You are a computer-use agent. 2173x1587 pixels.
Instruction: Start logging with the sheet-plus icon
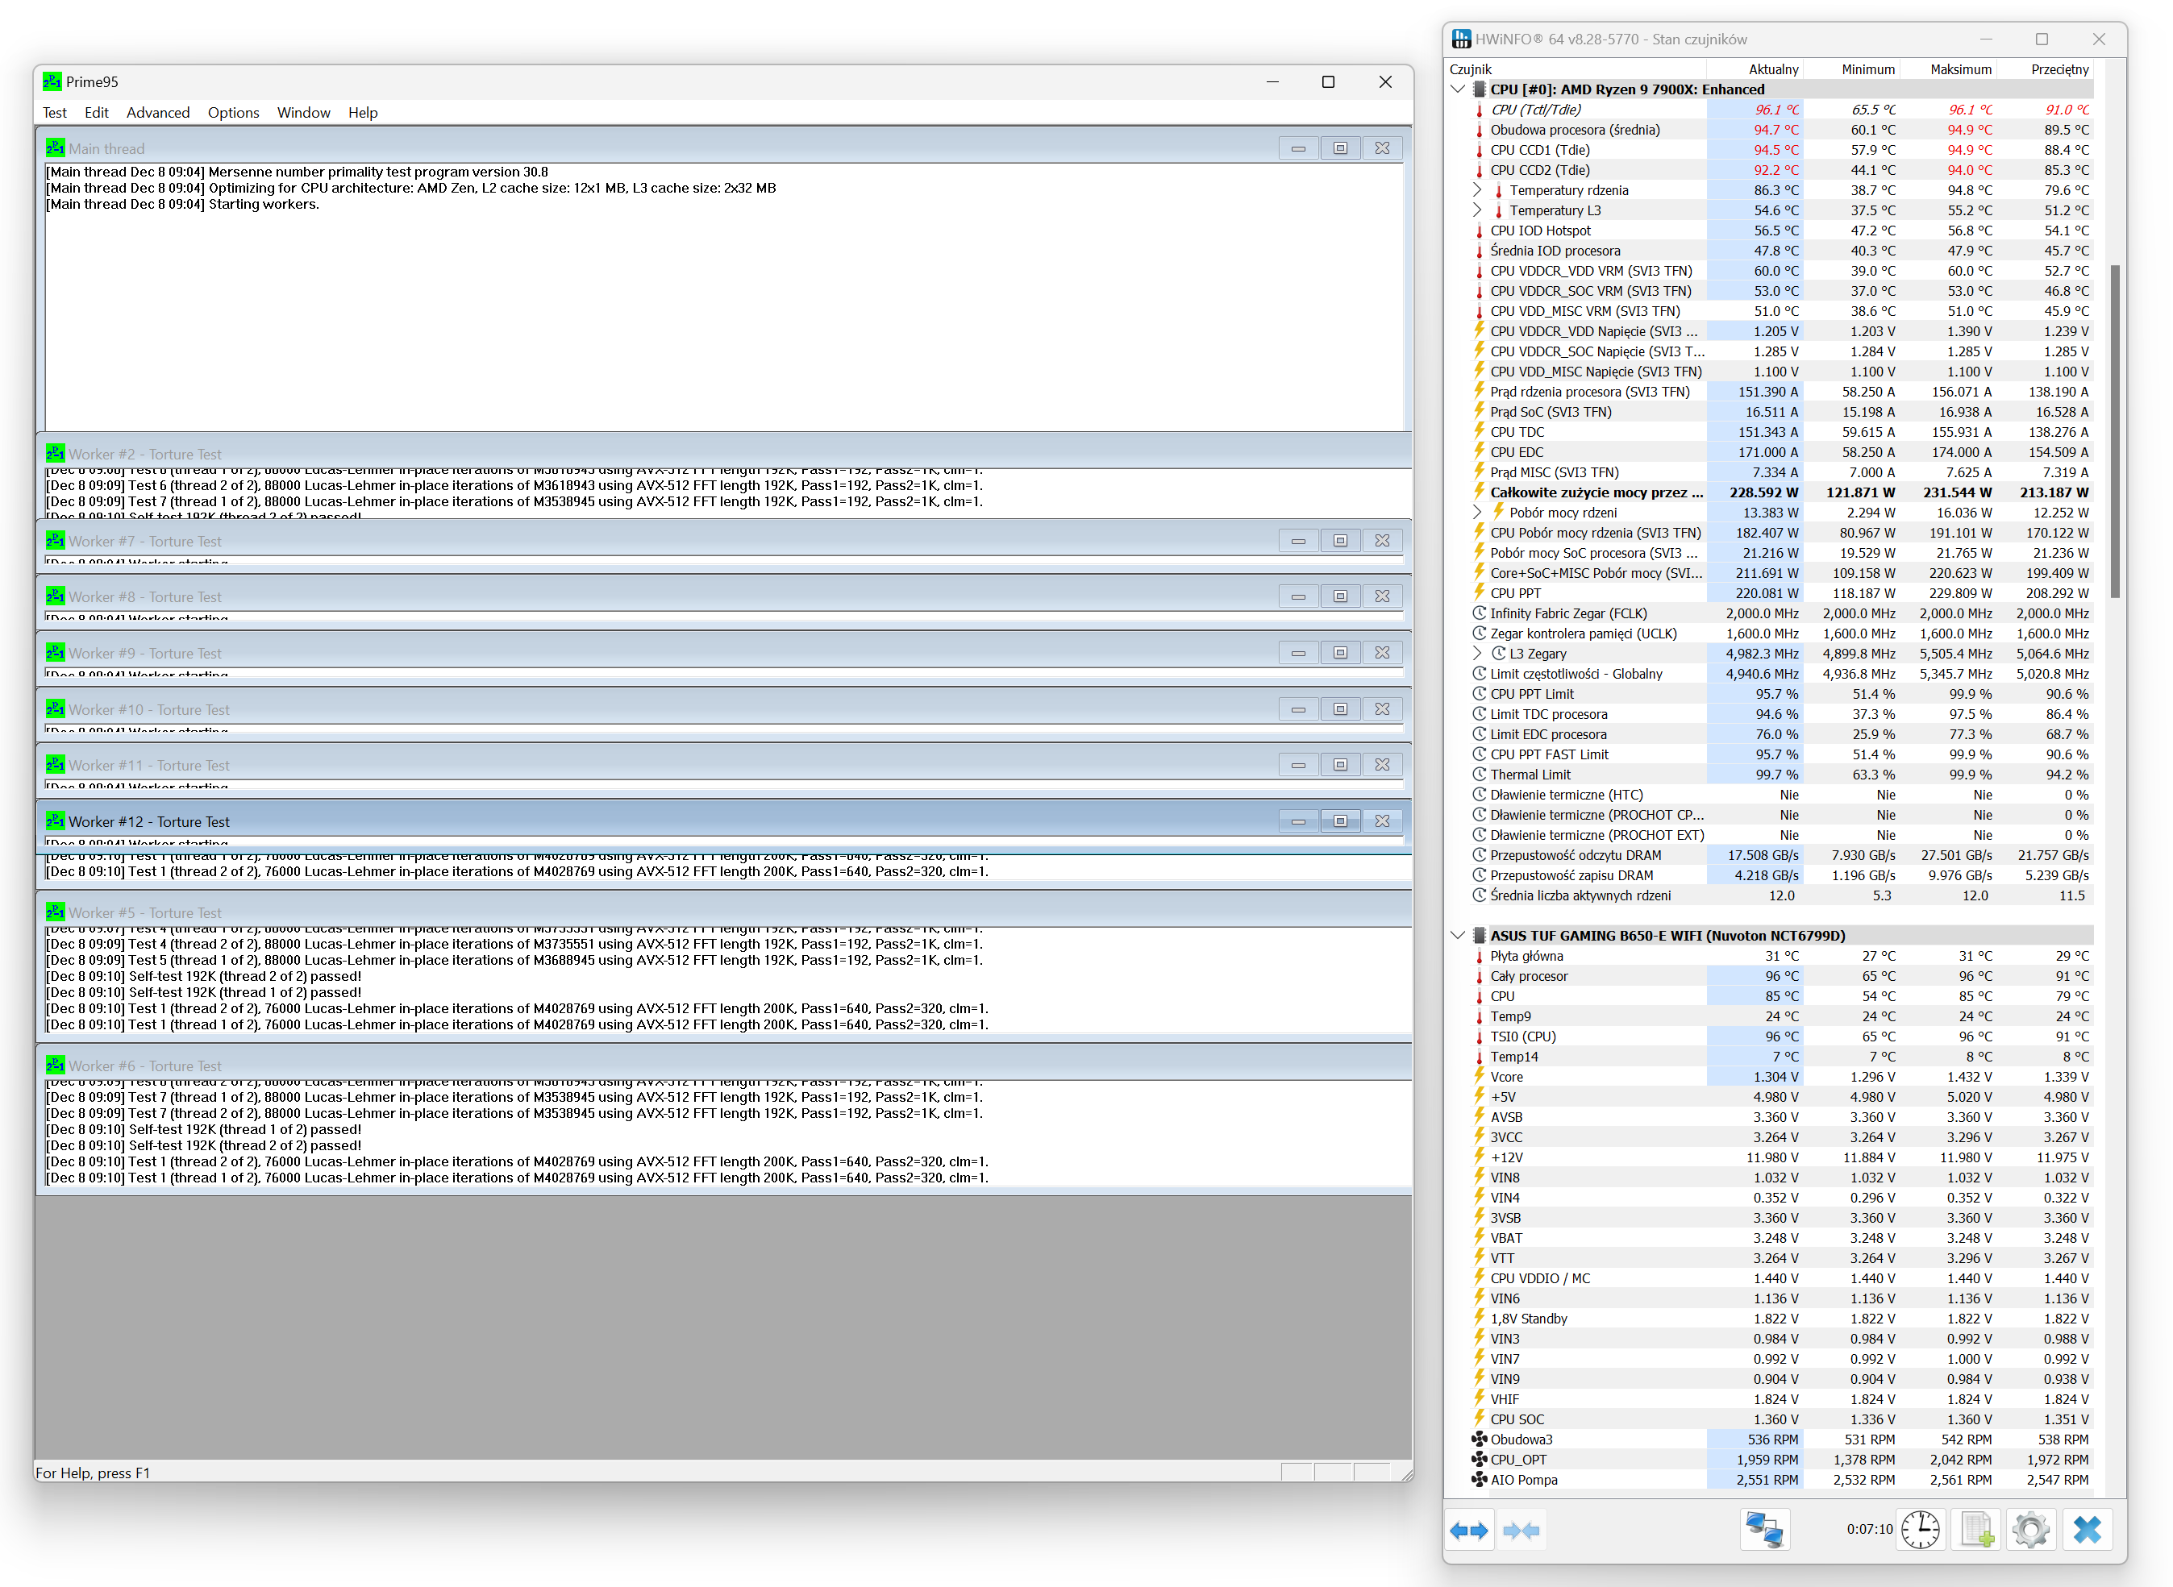(x=1976, y=1531)
